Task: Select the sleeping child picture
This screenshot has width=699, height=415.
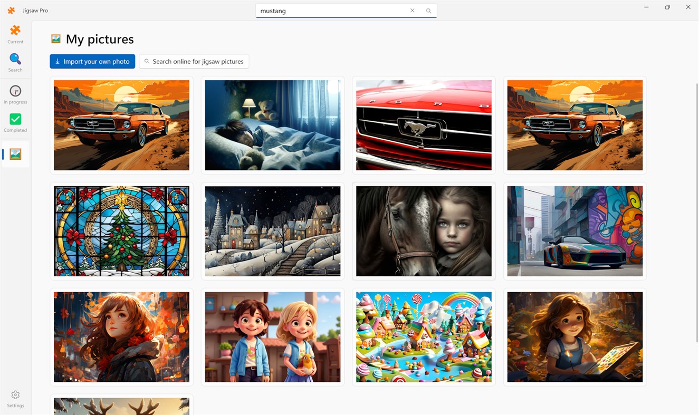Action: tap(273, 125)
